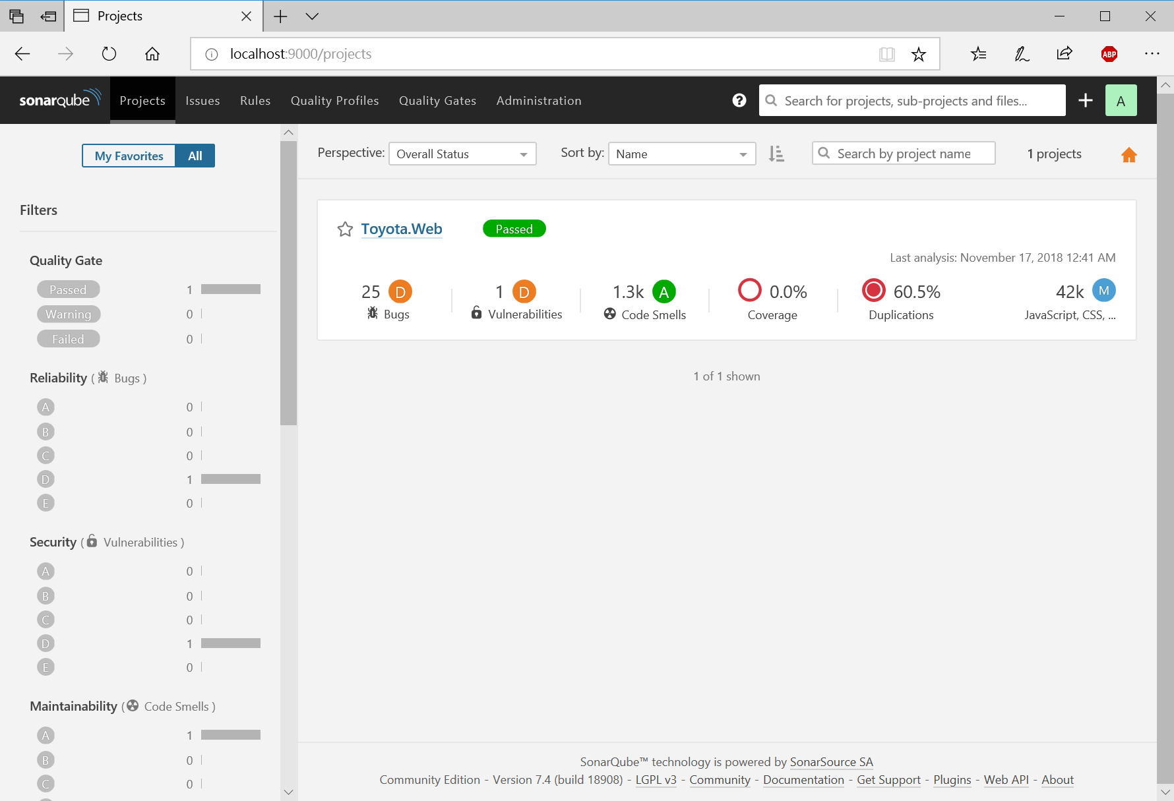The width and height of the screenshot is (1174, 801).
Task: Open the SonarSource SA link
Action: 831,761
